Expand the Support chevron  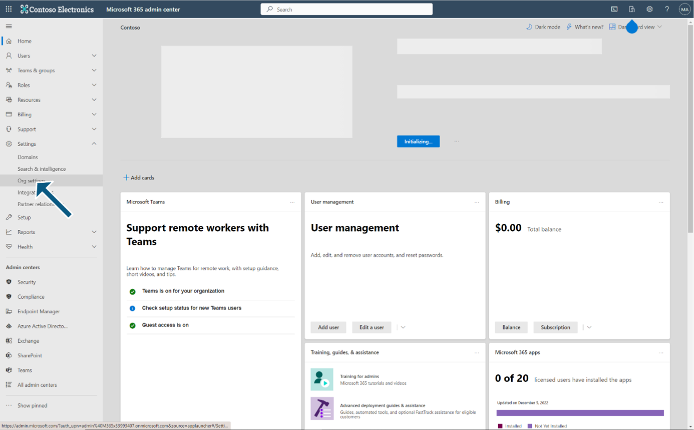pos(94,129)
